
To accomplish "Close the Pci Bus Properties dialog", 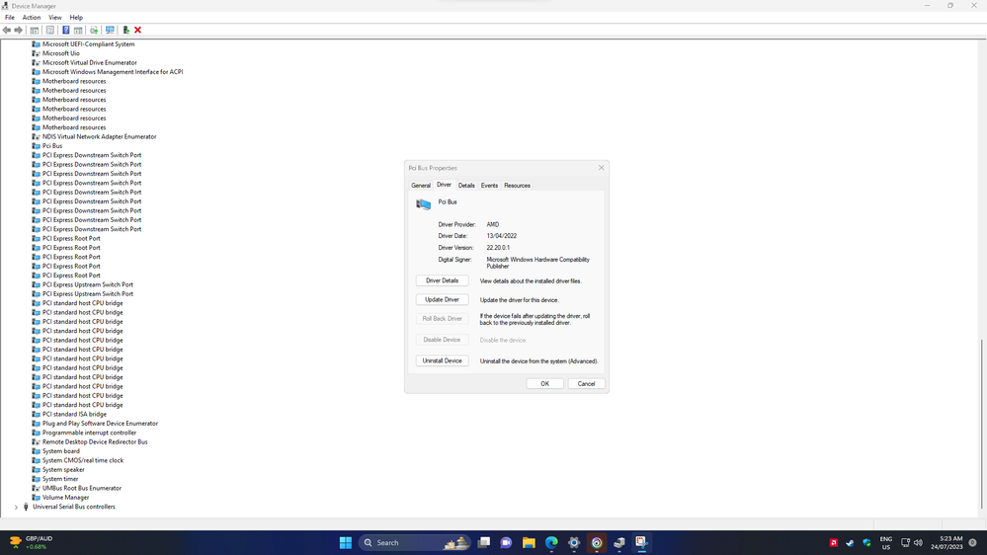I will click(601, 167).
